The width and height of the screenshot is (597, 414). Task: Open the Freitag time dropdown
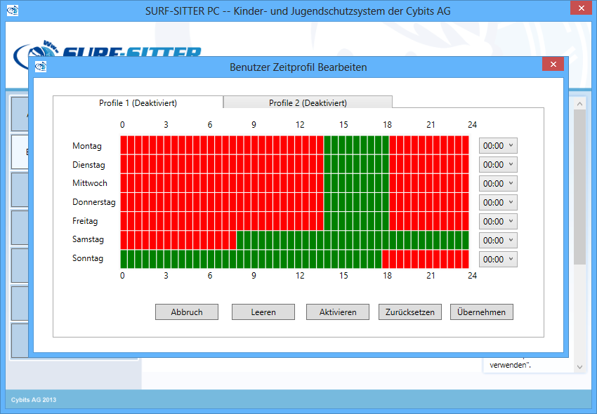498,222
